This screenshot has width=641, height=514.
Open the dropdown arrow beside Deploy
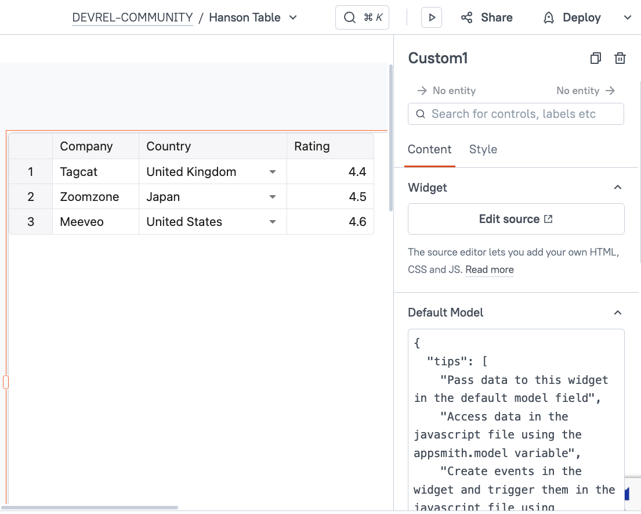coord(627,17)
